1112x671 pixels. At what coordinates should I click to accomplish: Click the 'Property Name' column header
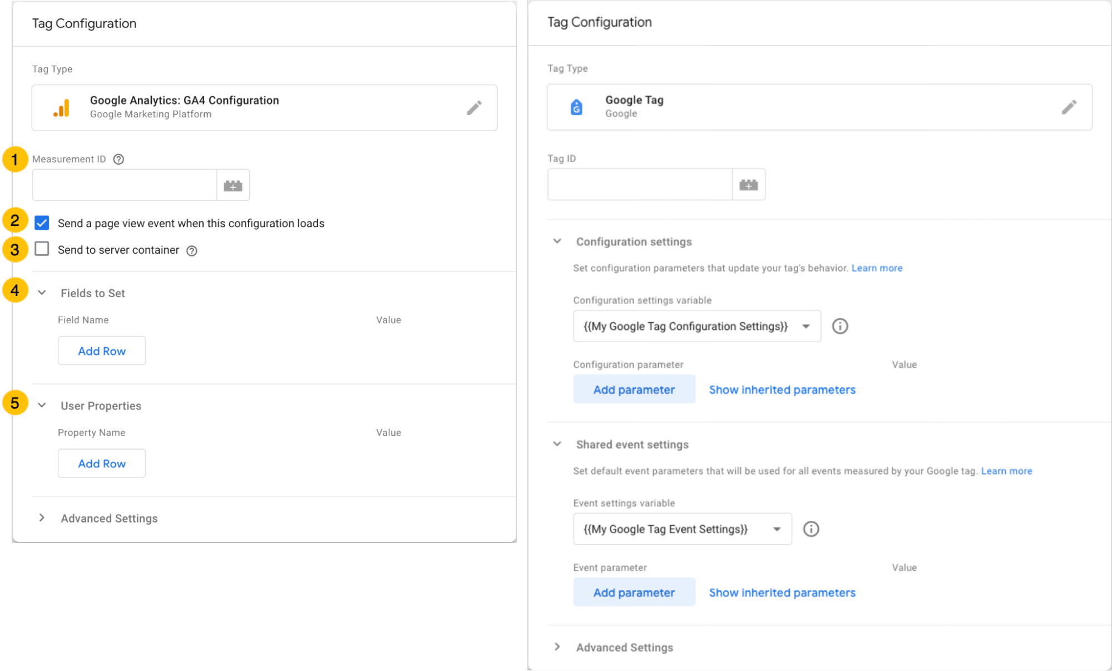coord(91,432)
